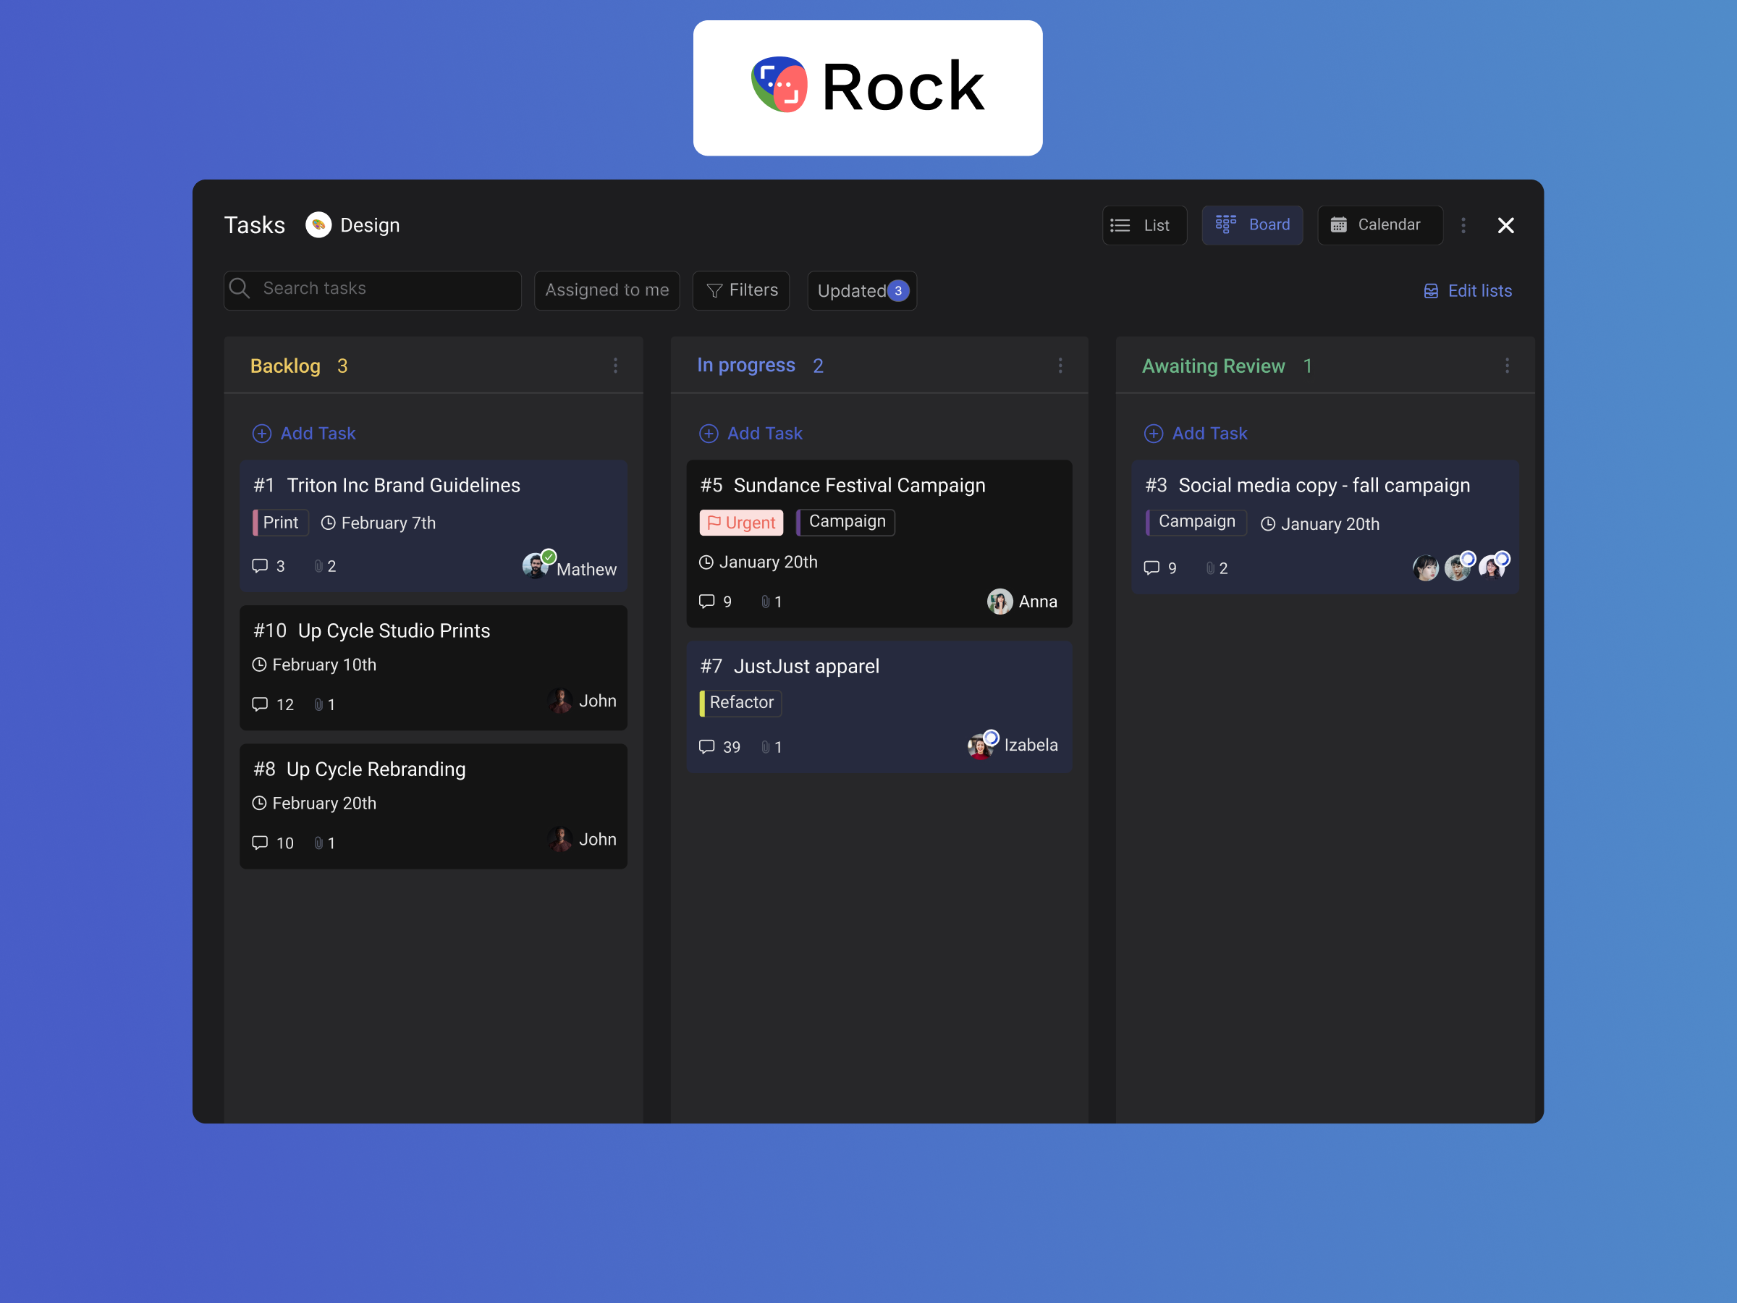The image size is (1737, 1303).
Task: Switch to the List view
Action: pyautogui.click(x=1144, y=225)
